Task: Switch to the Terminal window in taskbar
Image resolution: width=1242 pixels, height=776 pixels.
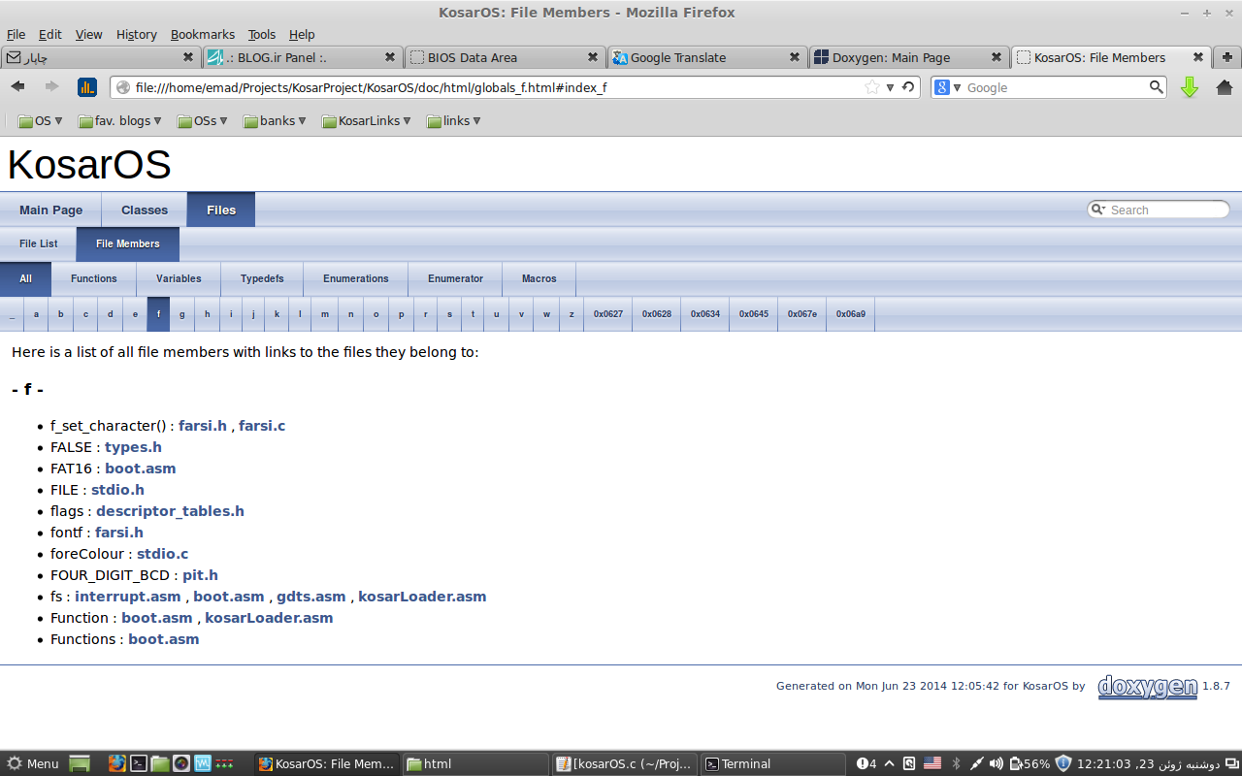Action: coord(772,763)
